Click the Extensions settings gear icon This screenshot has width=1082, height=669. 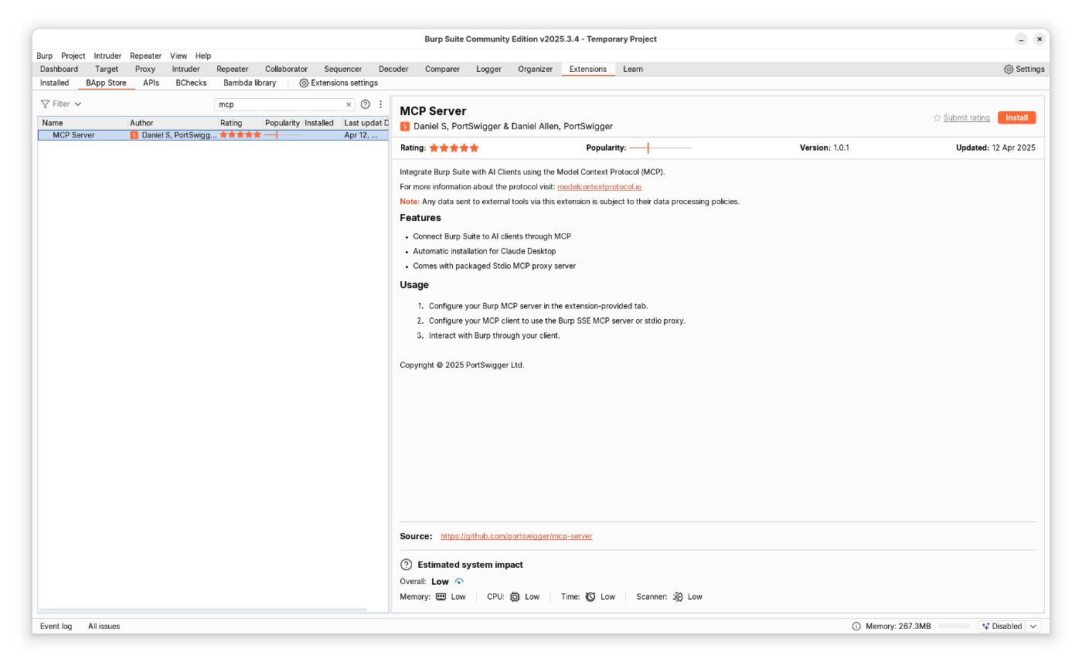pos(304,83)
